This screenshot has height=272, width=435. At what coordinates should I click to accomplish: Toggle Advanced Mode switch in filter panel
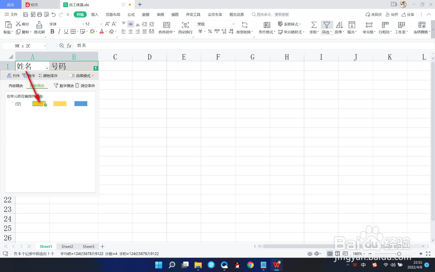72,76
